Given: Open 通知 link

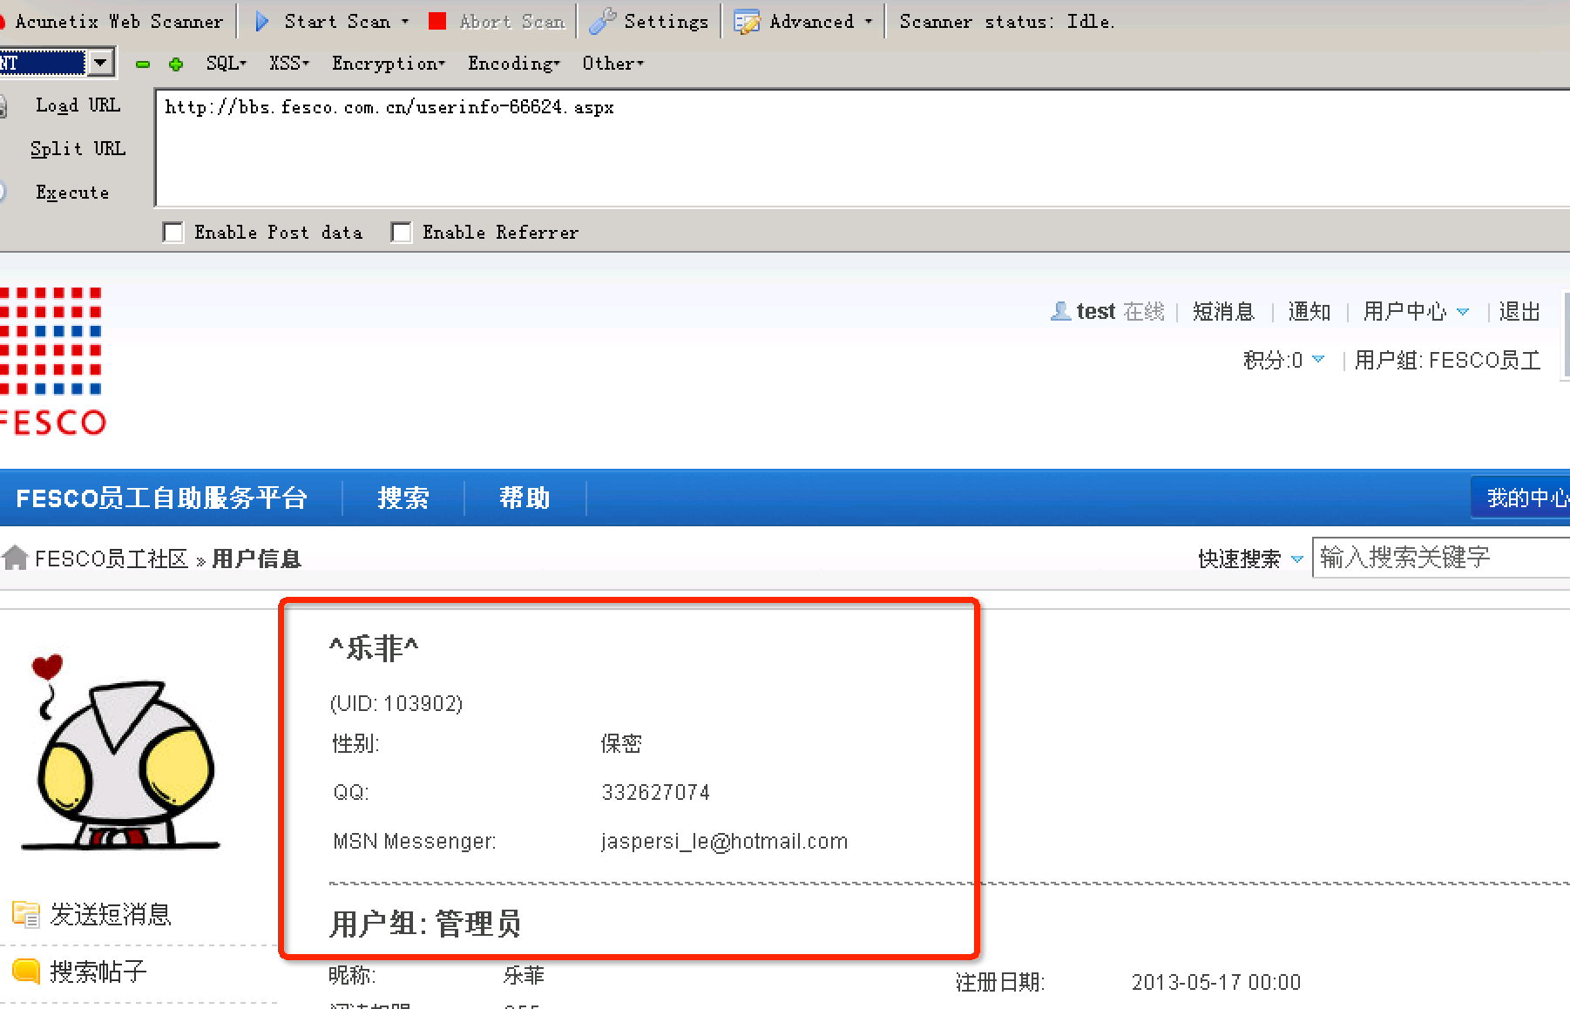Looking at the screenshot, I should 1309,311.
